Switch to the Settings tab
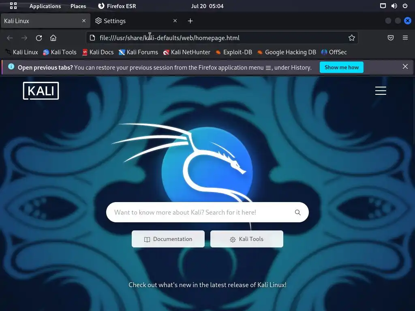The width and height of the screenshot is (415, 311). (133, 21)
